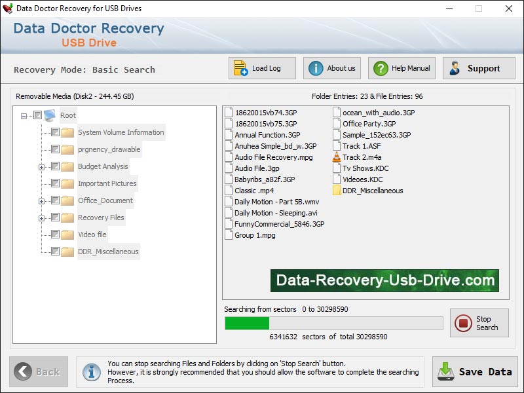
Task: Toggle the Video file folder checkbox
Action: pos(55,234)
